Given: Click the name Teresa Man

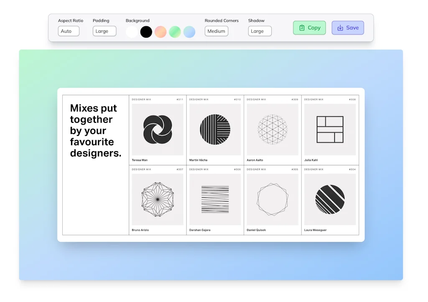Looking at the screenshot, I should (140, 160).
